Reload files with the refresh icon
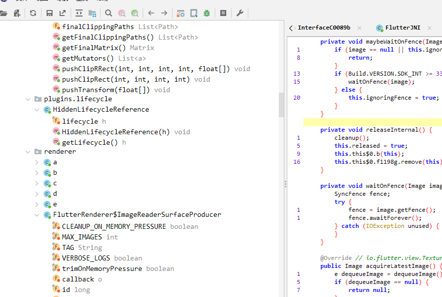This screenshot has height=297, width=442. pyautogui.click(x=33, y=13)
